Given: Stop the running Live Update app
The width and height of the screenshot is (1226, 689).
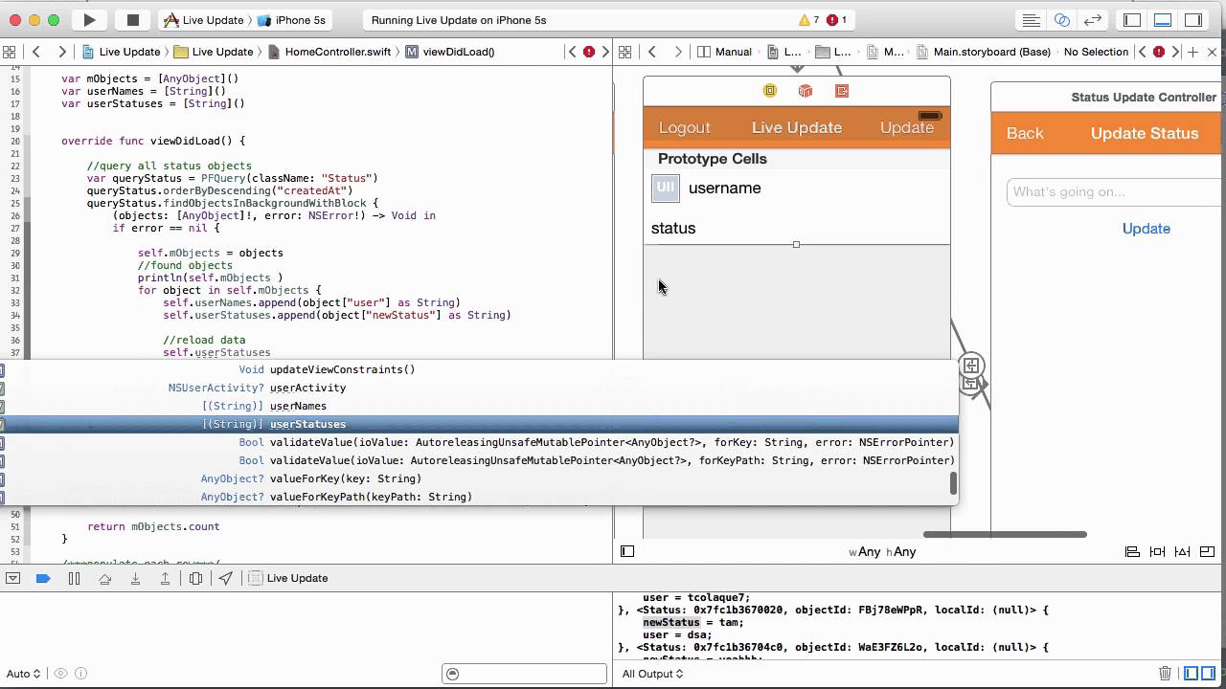Looking at the screenshot, I should click(x=133, y=19).
